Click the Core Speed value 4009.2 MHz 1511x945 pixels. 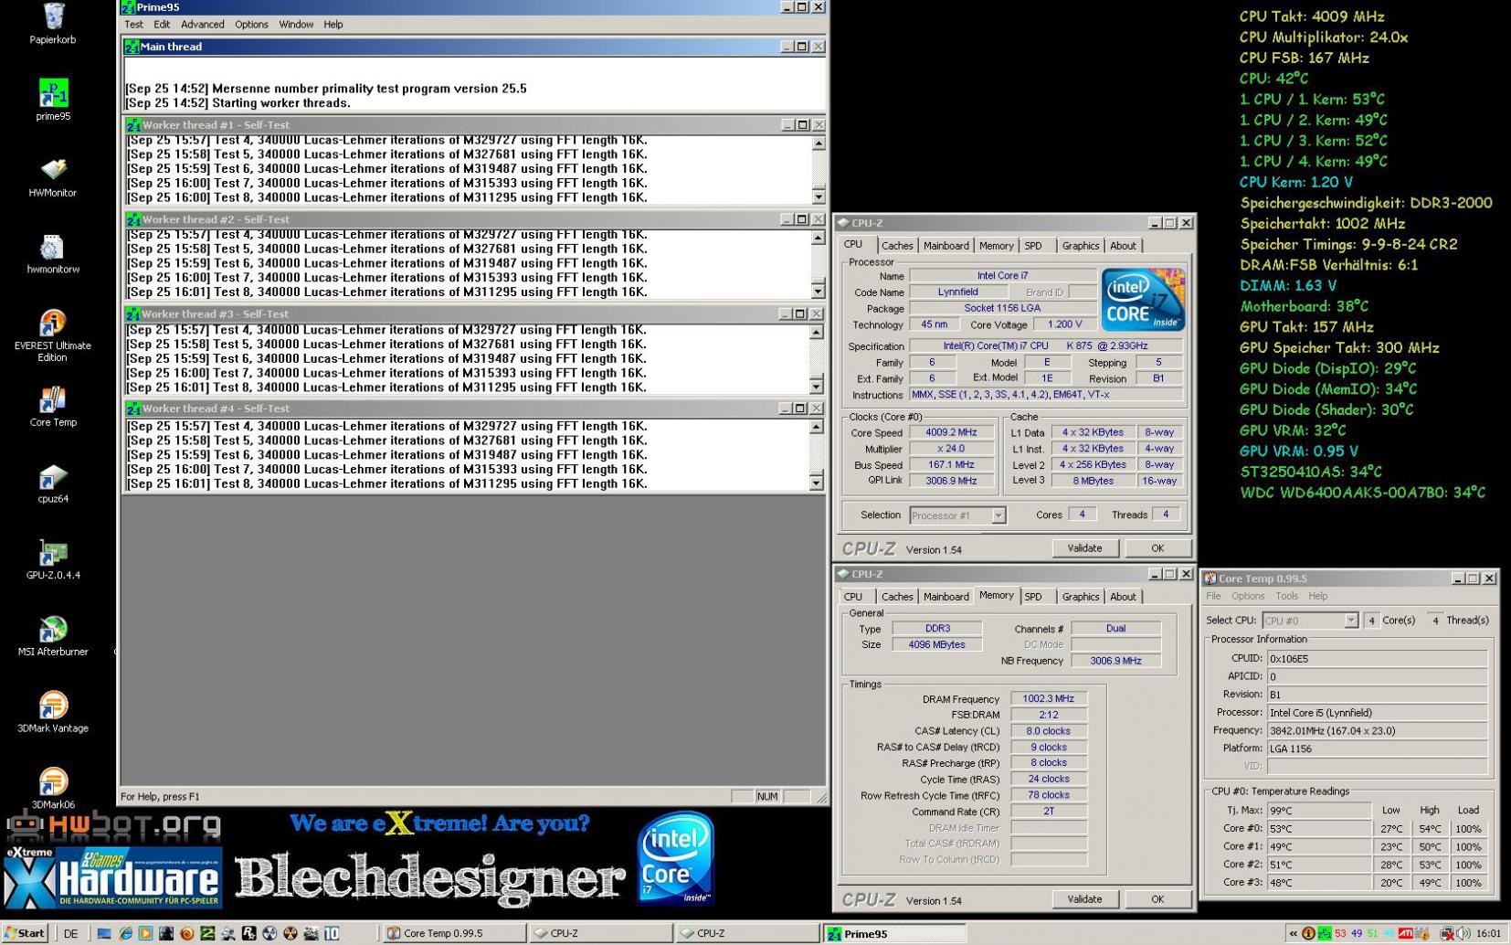click(951, 433)
